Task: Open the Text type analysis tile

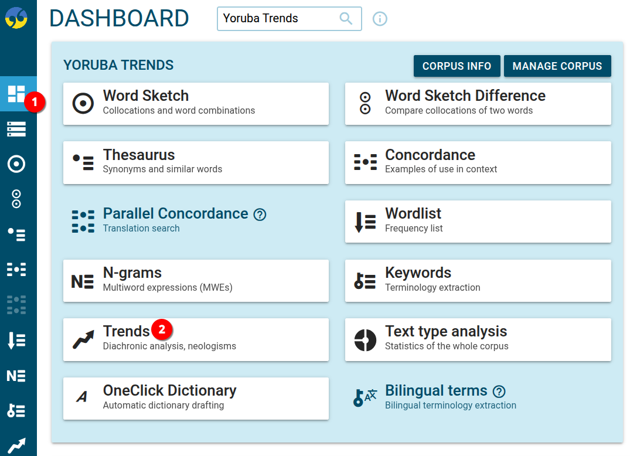Action: coord(478,339)
